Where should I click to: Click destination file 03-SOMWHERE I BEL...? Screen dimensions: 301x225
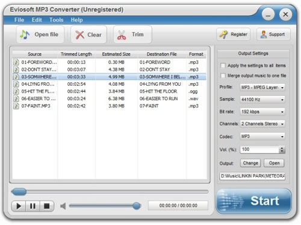pyautogui.click(x=163, y=77)
